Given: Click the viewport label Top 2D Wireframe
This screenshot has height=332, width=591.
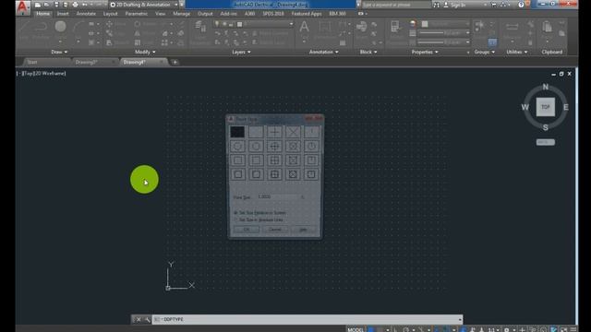Looking at the screenshot, I should point(42,74).
